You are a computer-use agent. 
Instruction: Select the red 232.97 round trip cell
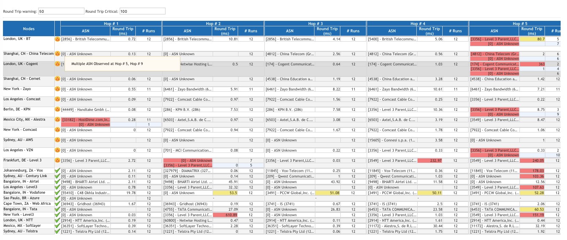click(x=429, y=161)
